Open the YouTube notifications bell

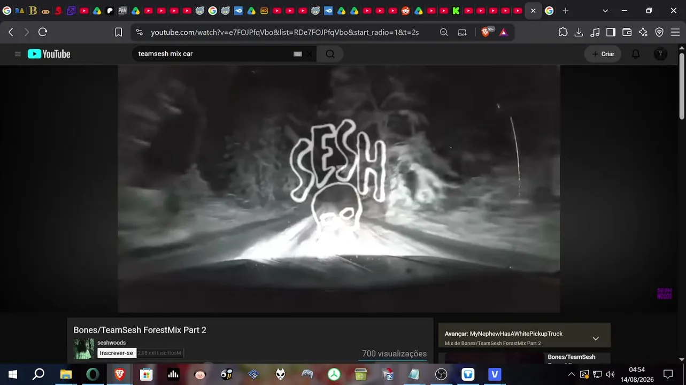point(636,54)
